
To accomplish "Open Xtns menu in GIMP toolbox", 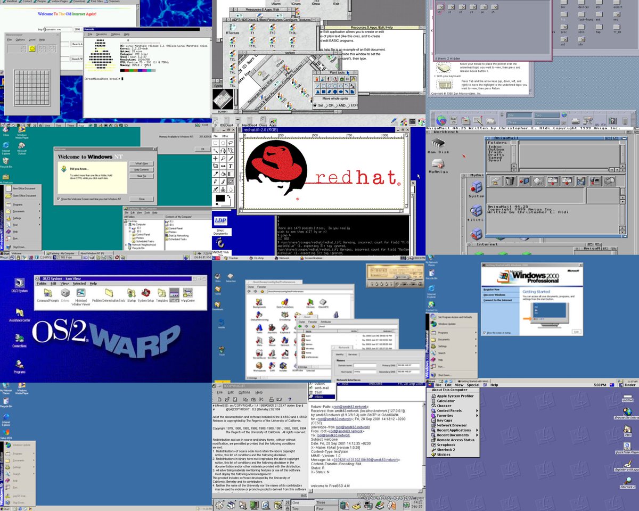I will [x=225, y=136].
